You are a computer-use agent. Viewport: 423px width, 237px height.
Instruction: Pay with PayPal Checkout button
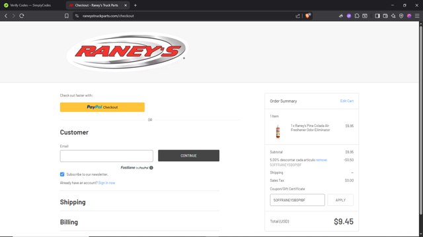coord(102,107)
